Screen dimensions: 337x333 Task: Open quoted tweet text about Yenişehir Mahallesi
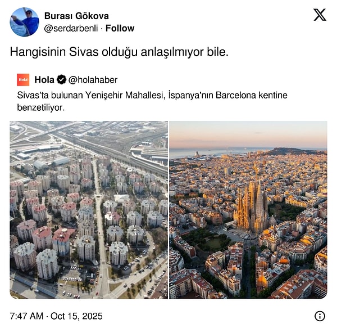152,101
